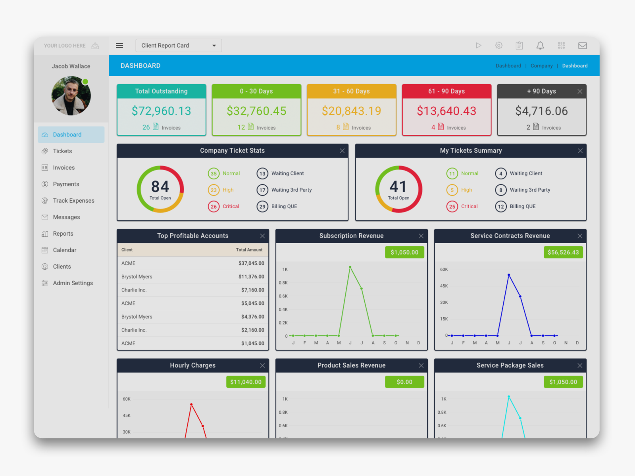The height and width of the screenshot is (476, 635).
Task: Open the 31 - 60 Days card
Action: point(352,110)
